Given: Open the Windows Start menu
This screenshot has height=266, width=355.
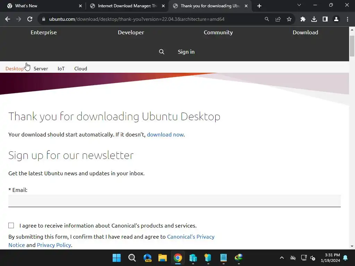Looking at the screenshot, I should pyautogui.click(x=116, y=258).
